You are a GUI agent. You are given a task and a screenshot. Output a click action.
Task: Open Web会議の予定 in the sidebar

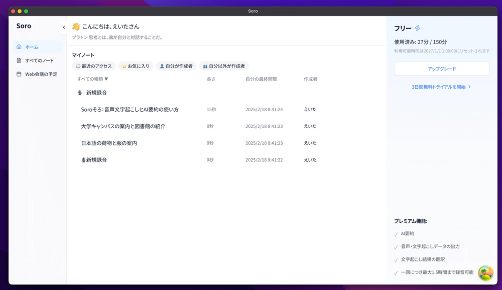pos(38,74)
